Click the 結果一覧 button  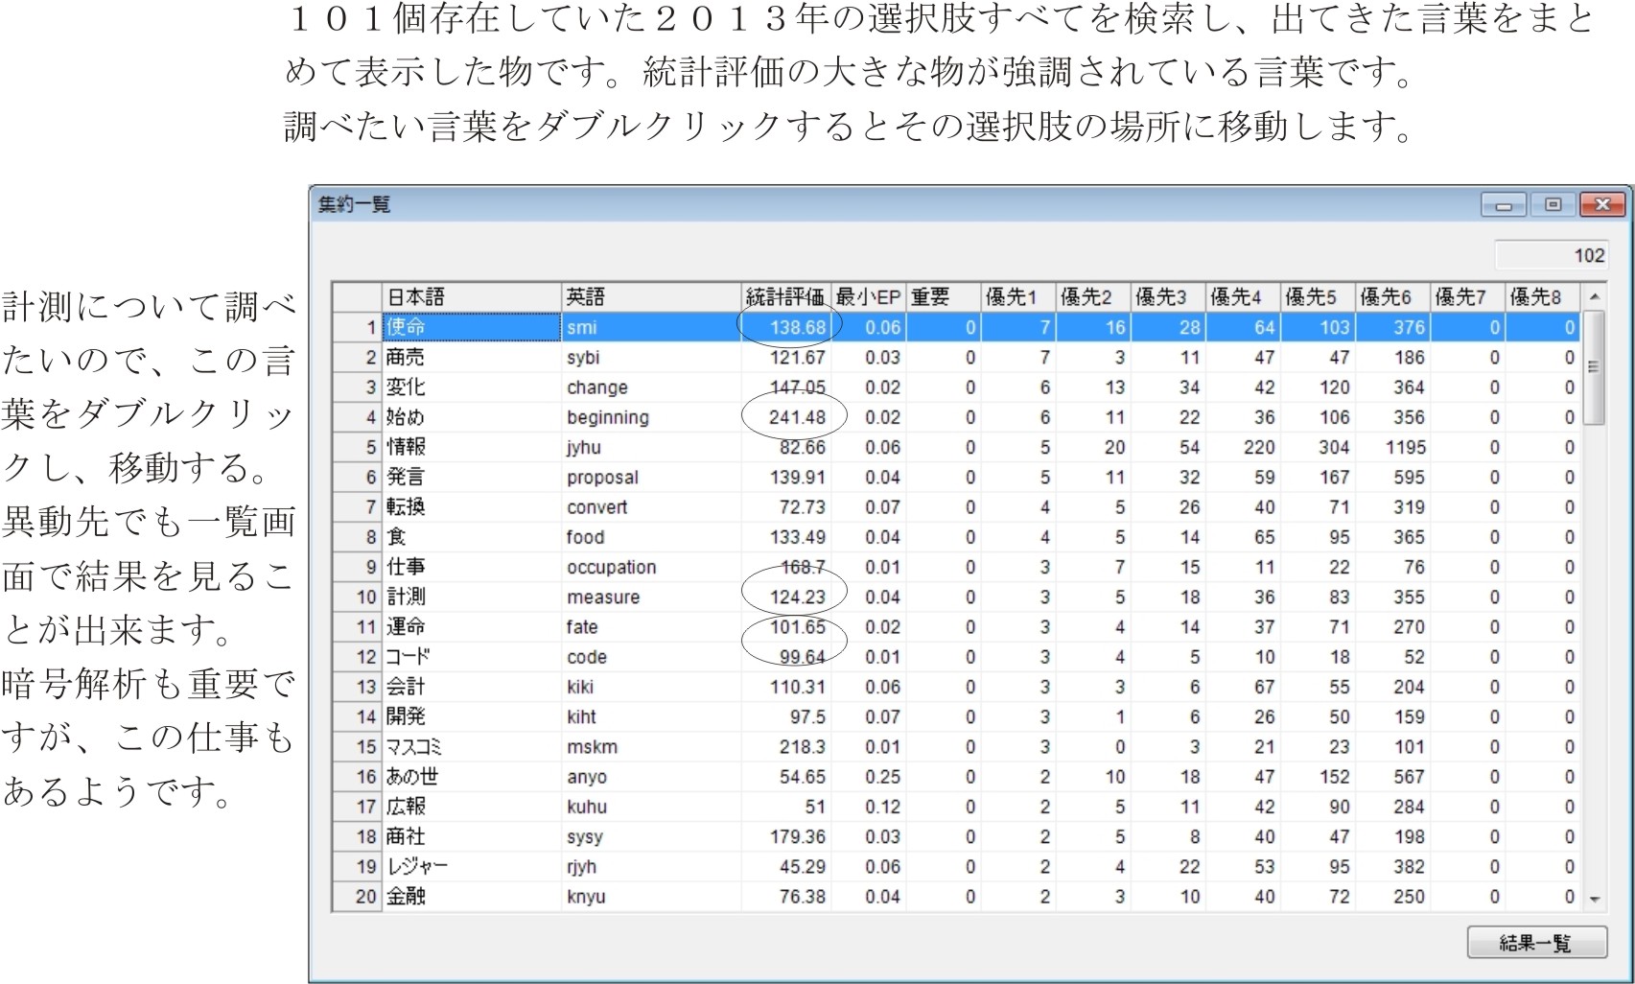coord(1536,943)
